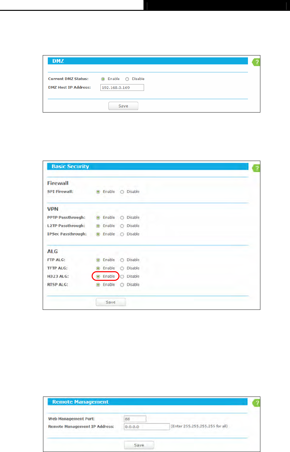
Task: Click the Remote Management panel title
Action: [80, 402]
